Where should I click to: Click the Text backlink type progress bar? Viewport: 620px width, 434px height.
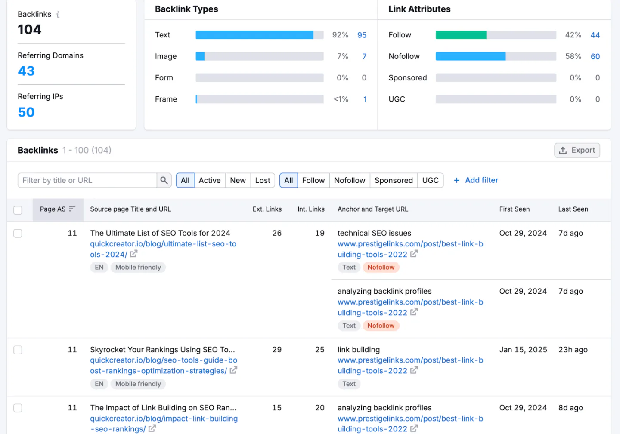click(260, 35)
